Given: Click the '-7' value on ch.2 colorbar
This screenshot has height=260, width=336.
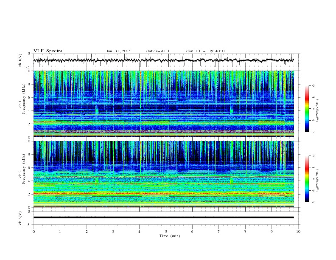Looking at the screenshot, I should click(313, 202).
